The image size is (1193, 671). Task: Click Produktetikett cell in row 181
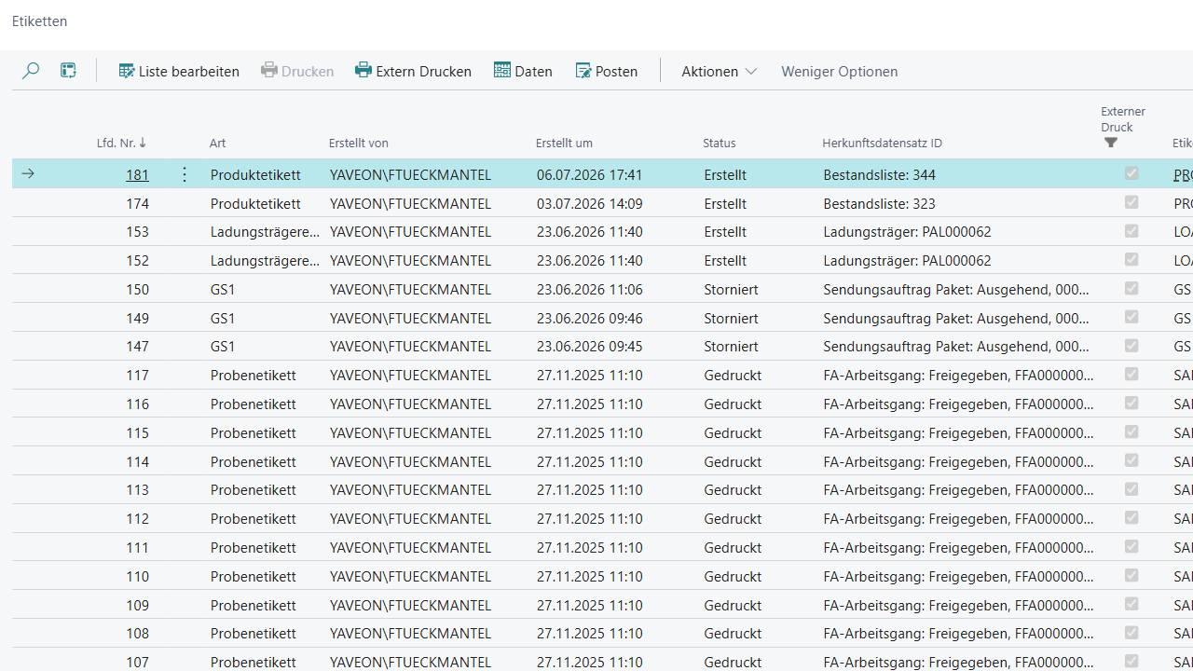[x=255, y=174]
